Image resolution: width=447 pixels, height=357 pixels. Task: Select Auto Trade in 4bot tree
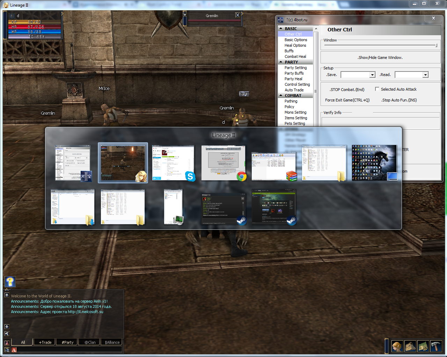tap(294, 90)
